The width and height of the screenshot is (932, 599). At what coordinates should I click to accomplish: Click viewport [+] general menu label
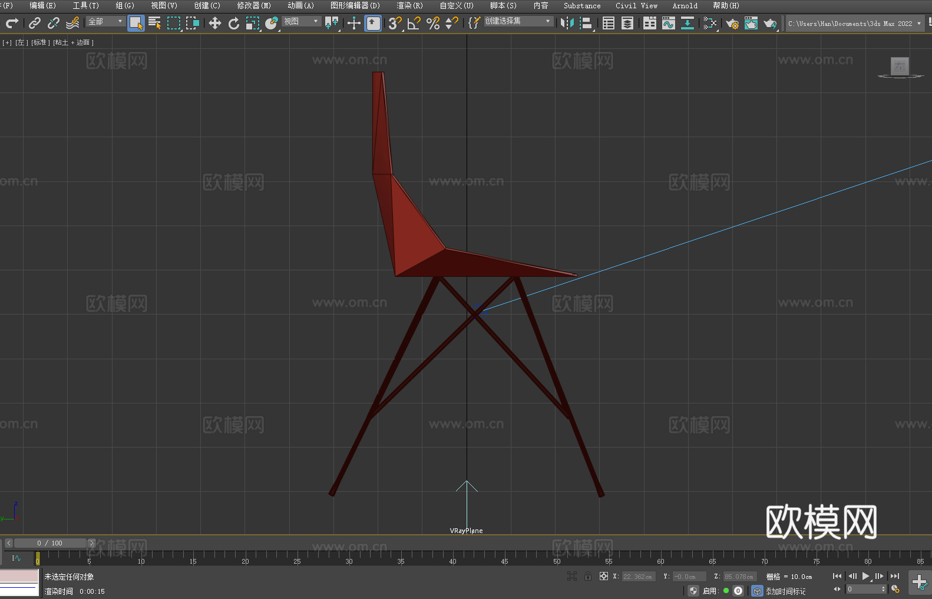tap(7, 42)
